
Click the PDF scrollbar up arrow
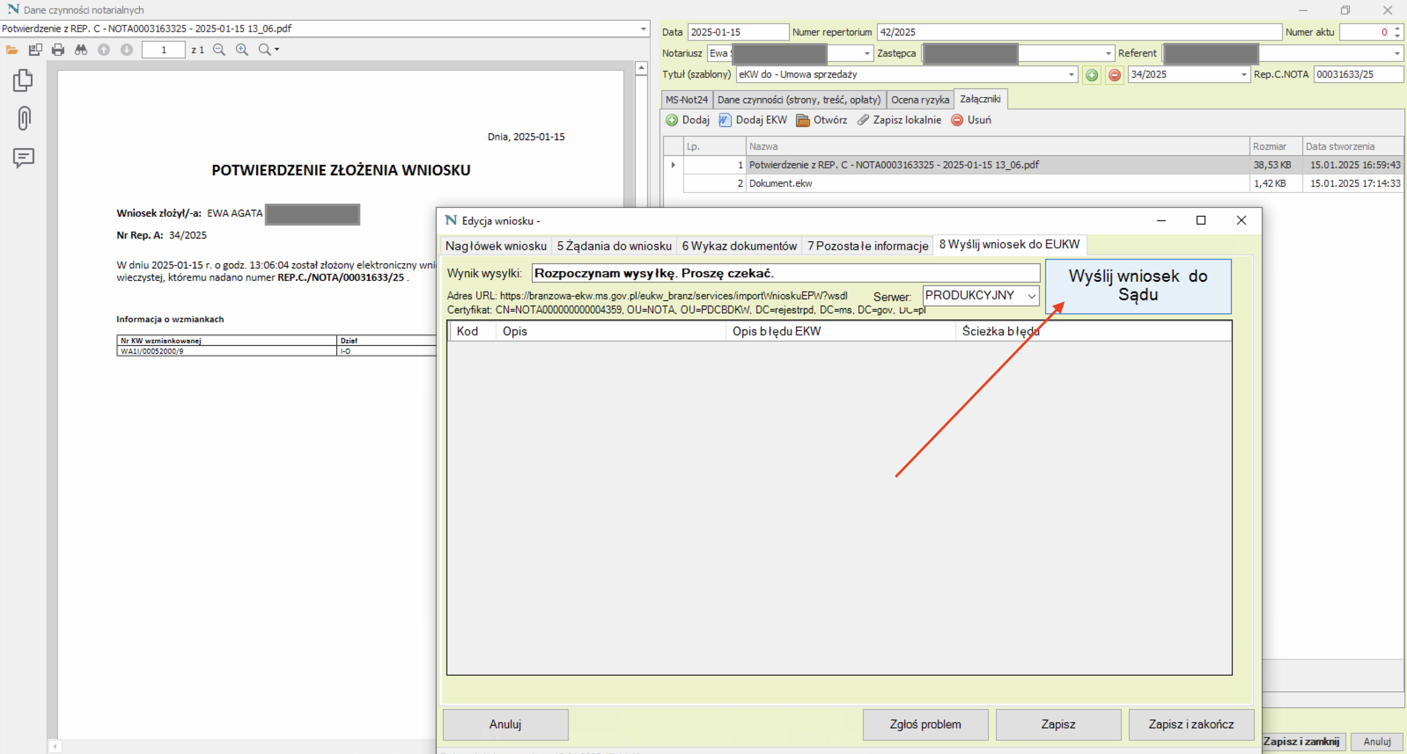pos(641,68)
